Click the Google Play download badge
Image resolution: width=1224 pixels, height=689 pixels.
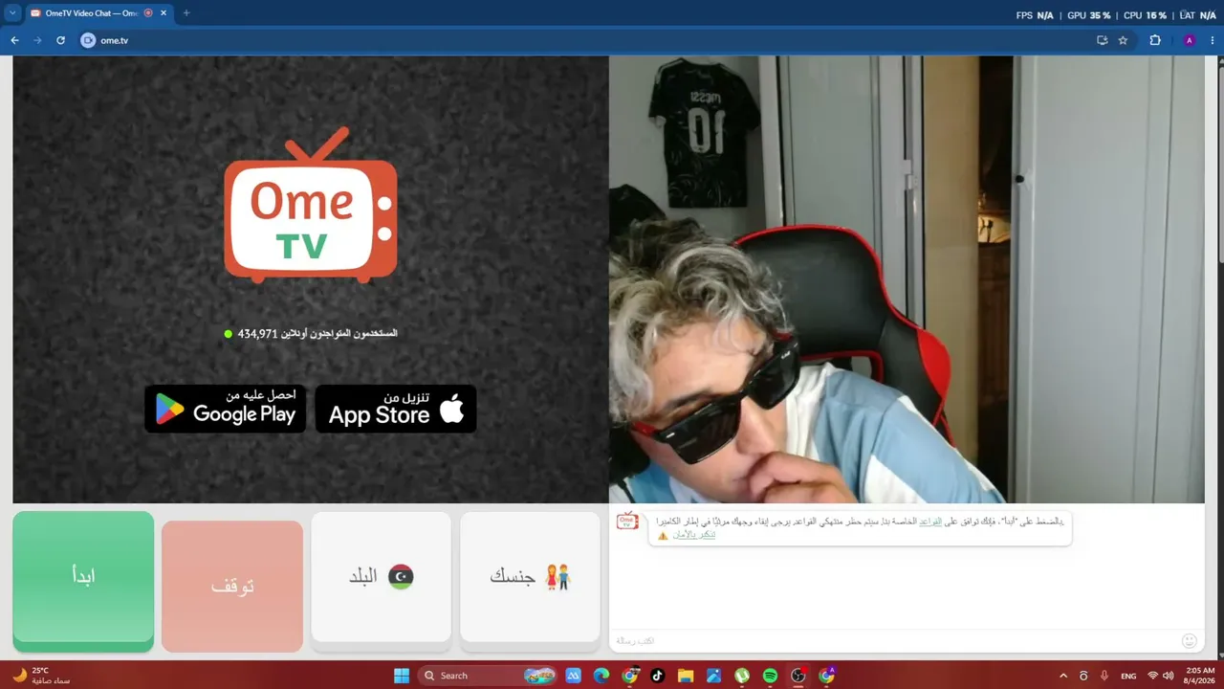tap(226, 409)
